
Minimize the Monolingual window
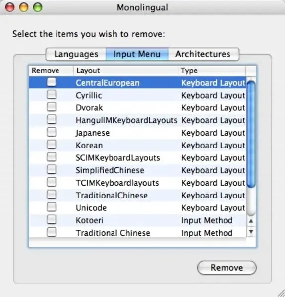[24, 7]
